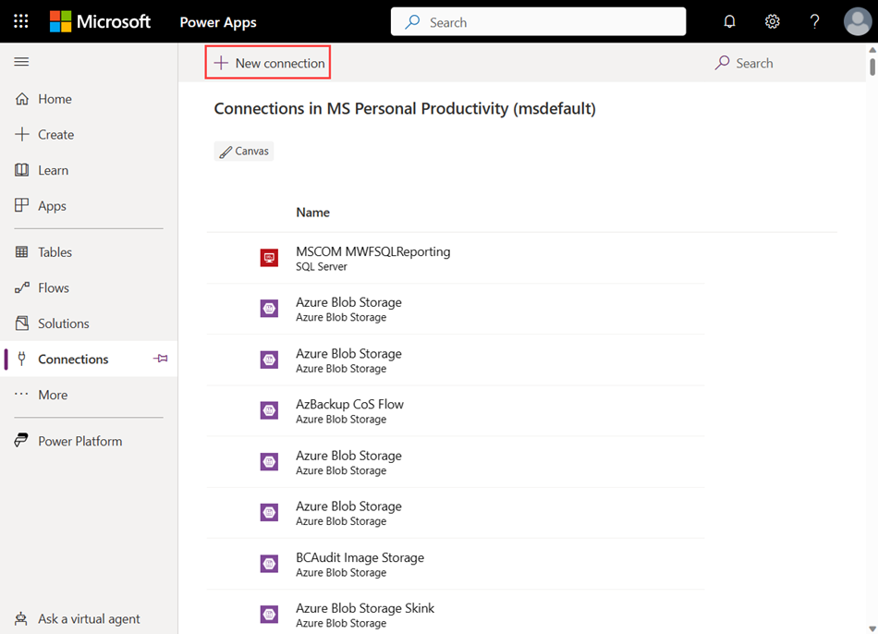Create a New connection

(x=267, y=63)
